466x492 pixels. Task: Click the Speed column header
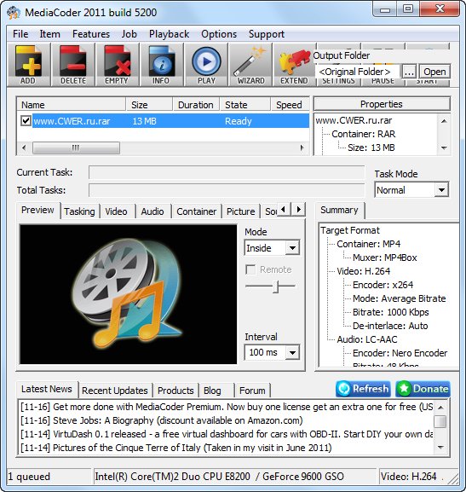point(290,105)
